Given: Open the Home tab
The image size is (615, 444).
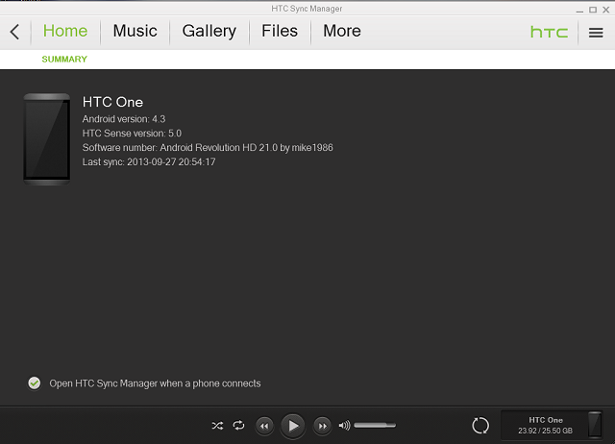Looking at the screenshot, I should 65,31.
